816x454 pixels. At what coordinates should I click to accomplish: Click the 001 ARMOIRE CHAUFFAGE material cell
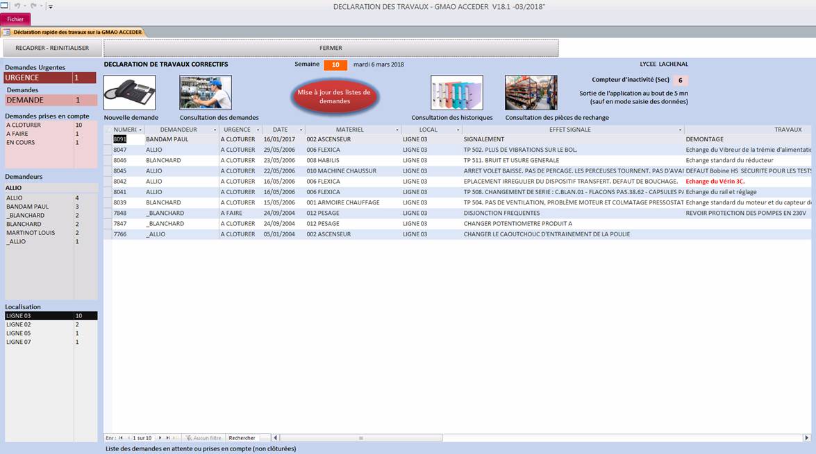pos(353,202)
